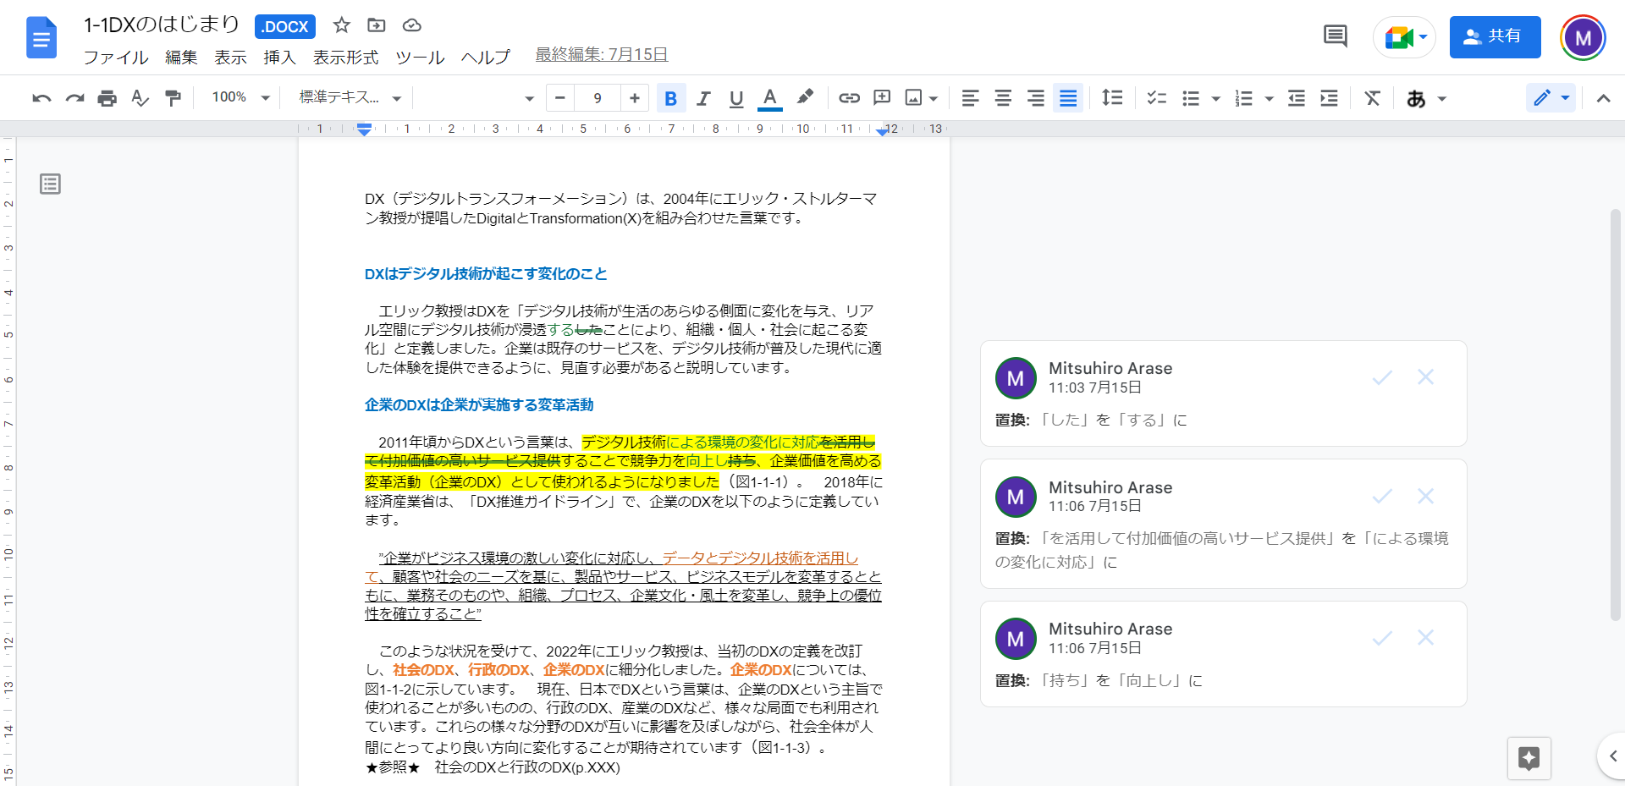Center align text
The image size is (1625, 786).
click(1003, 98)
